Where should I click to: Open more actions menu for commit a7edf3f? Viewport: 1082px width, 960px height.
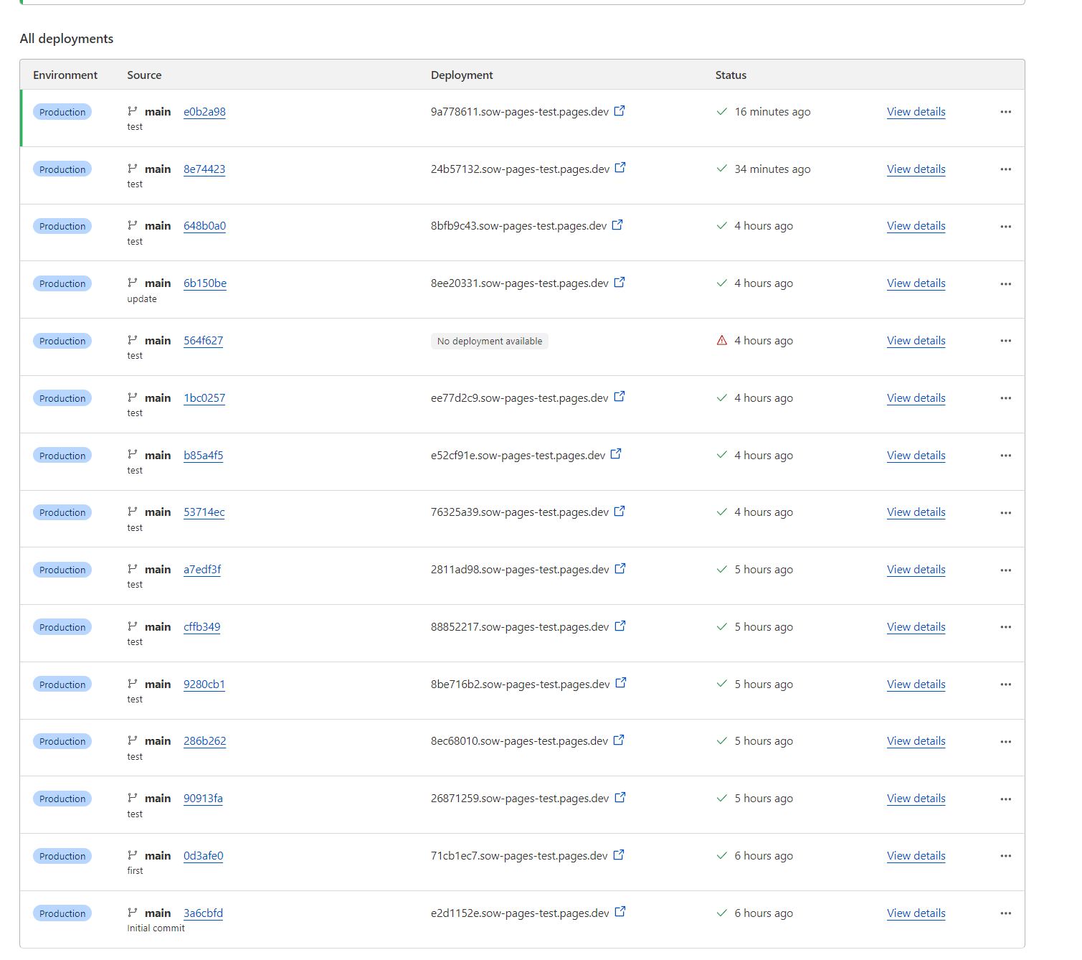(x=1006, y=570)
